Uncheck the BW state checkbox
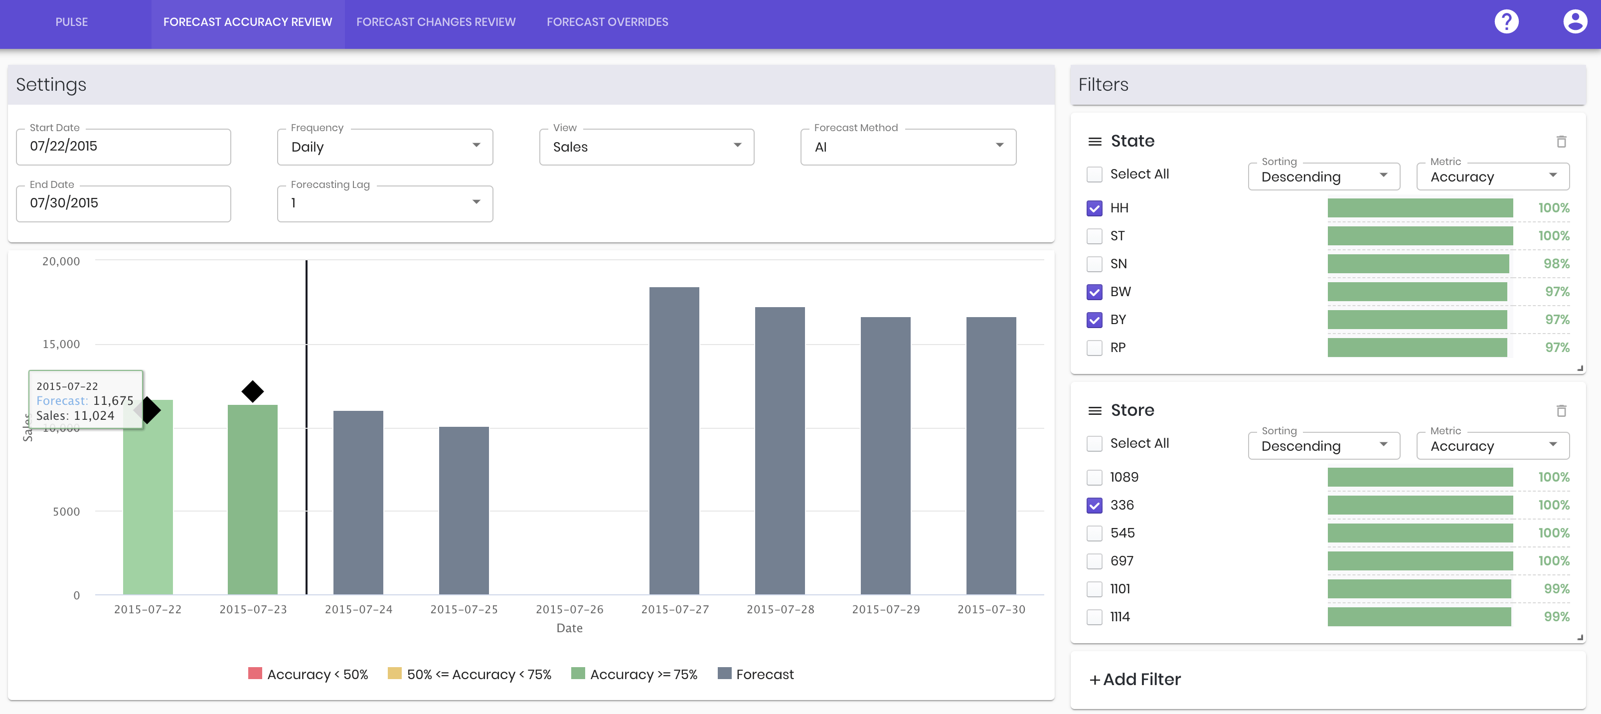The width and height of the screenshot is (1601, 714). point(1094,292)
